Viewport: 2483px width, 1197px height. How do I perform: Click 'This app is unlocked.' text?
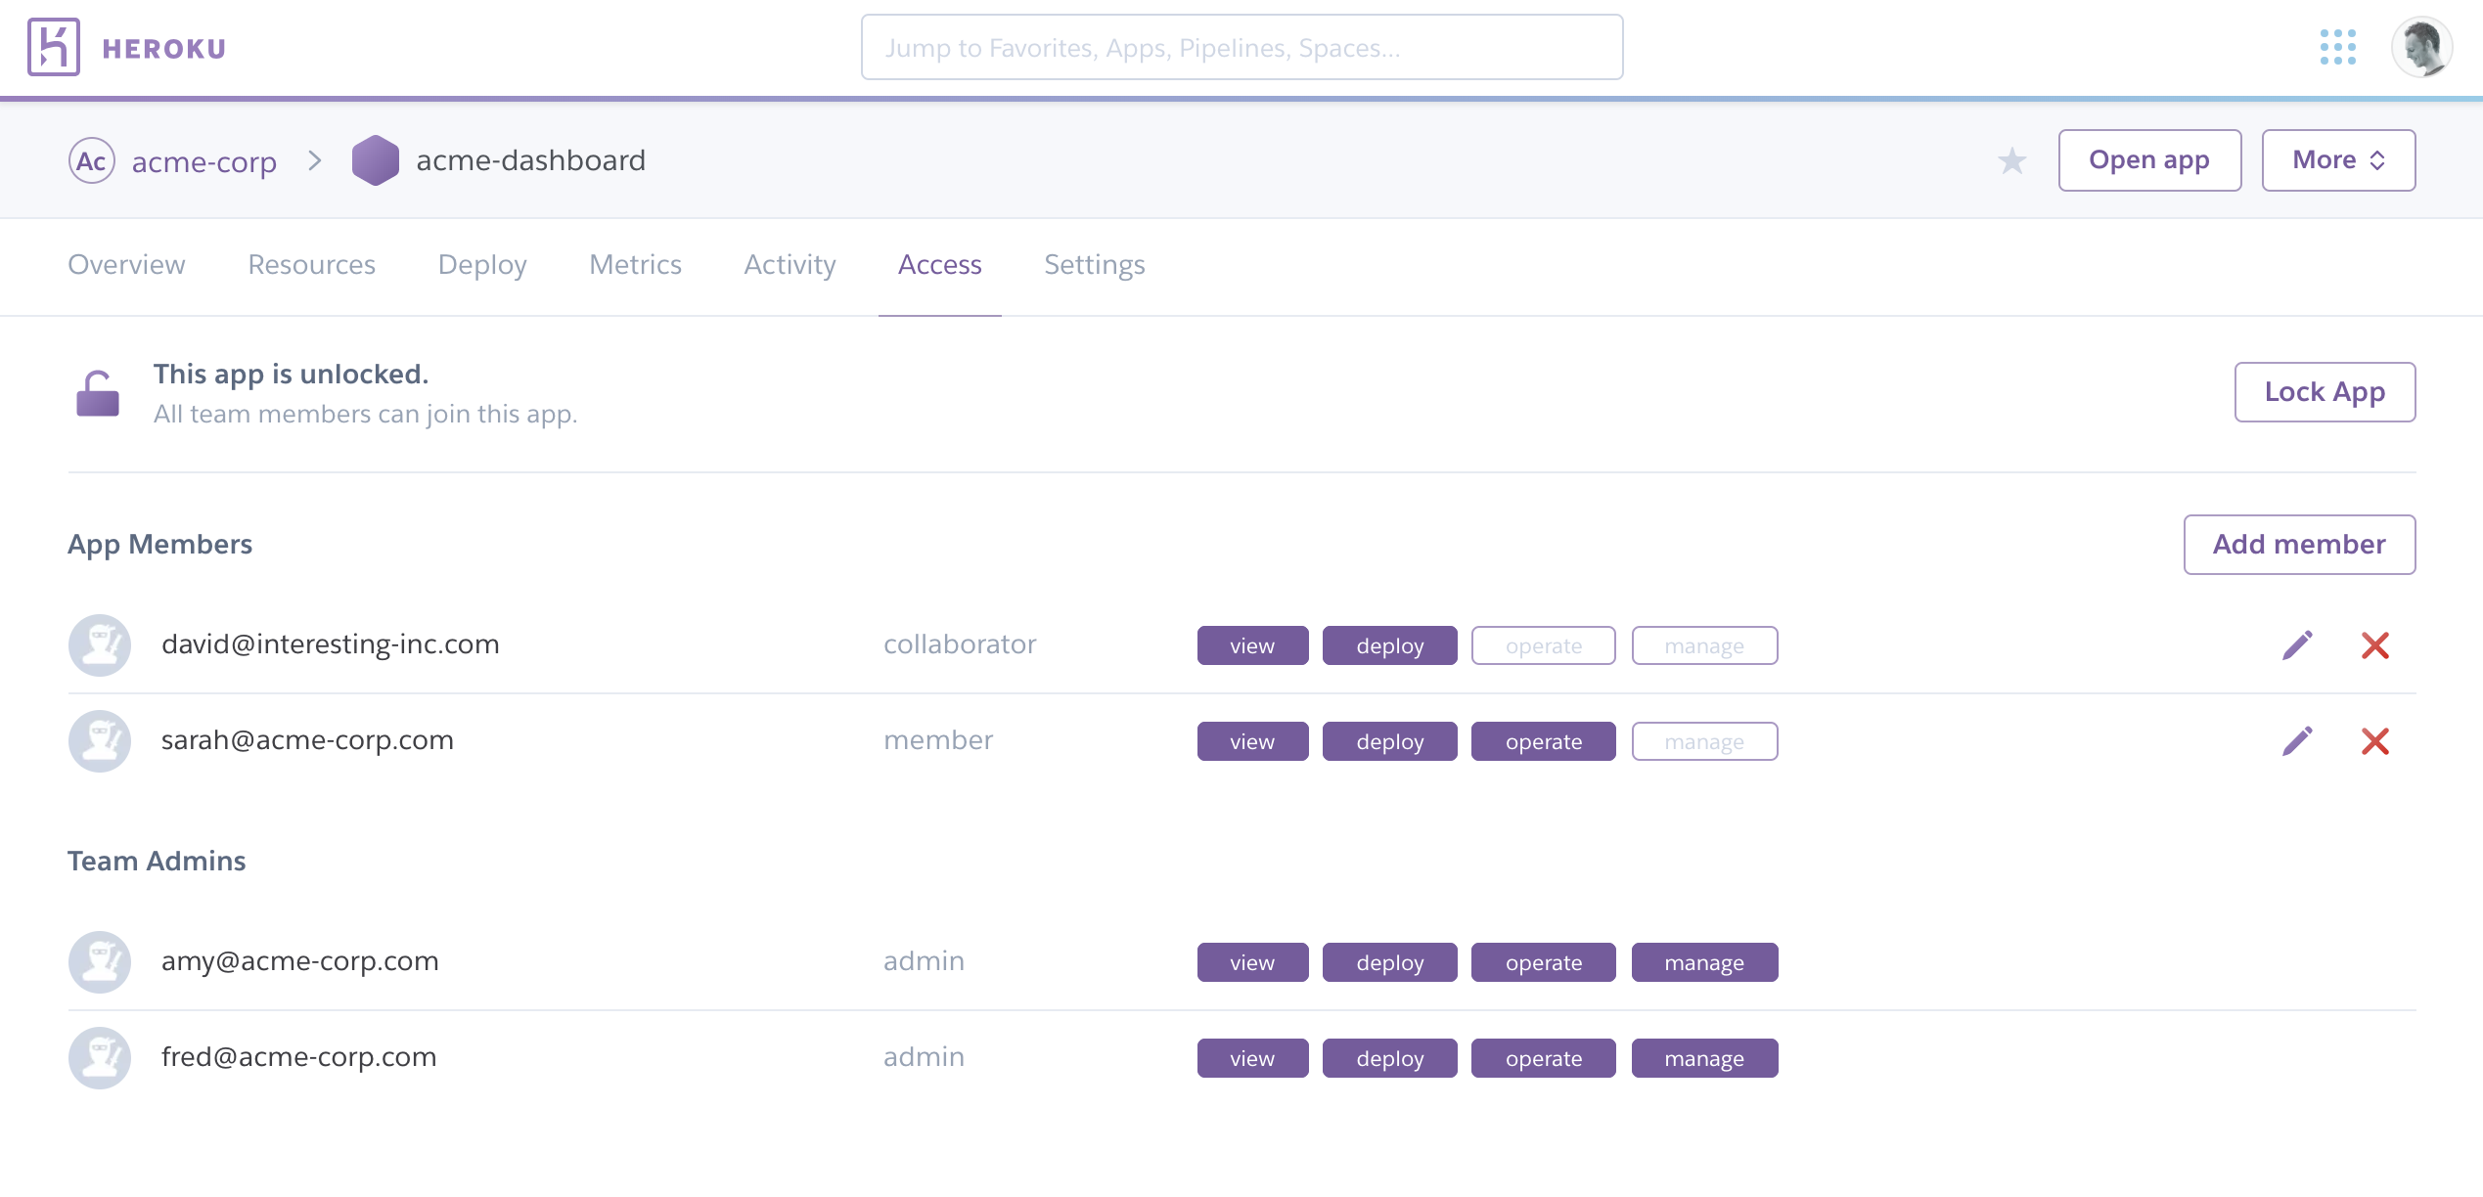[x=291, y=375]
